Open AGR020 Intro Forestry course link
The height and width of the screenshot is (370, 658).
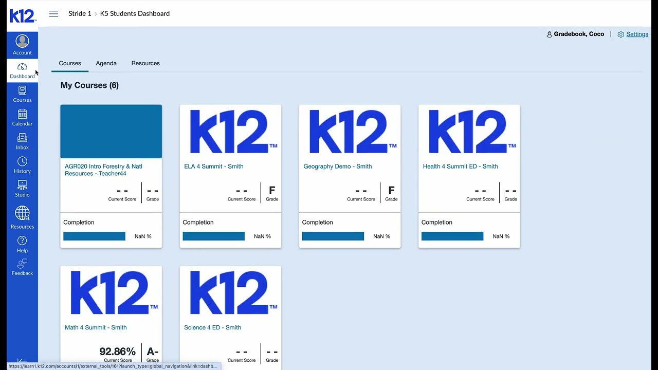(x=103, y=170)
